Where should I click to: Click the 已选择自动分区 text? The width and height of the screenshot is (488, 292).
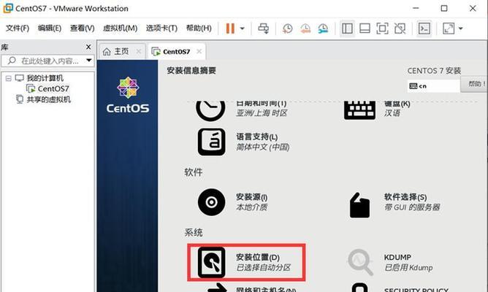(263, 268)
